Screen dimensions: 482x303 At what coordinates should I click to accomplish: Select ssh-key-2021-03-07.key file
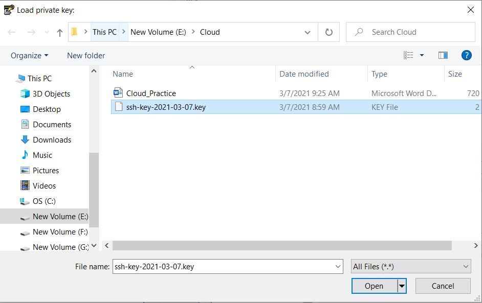296,107
